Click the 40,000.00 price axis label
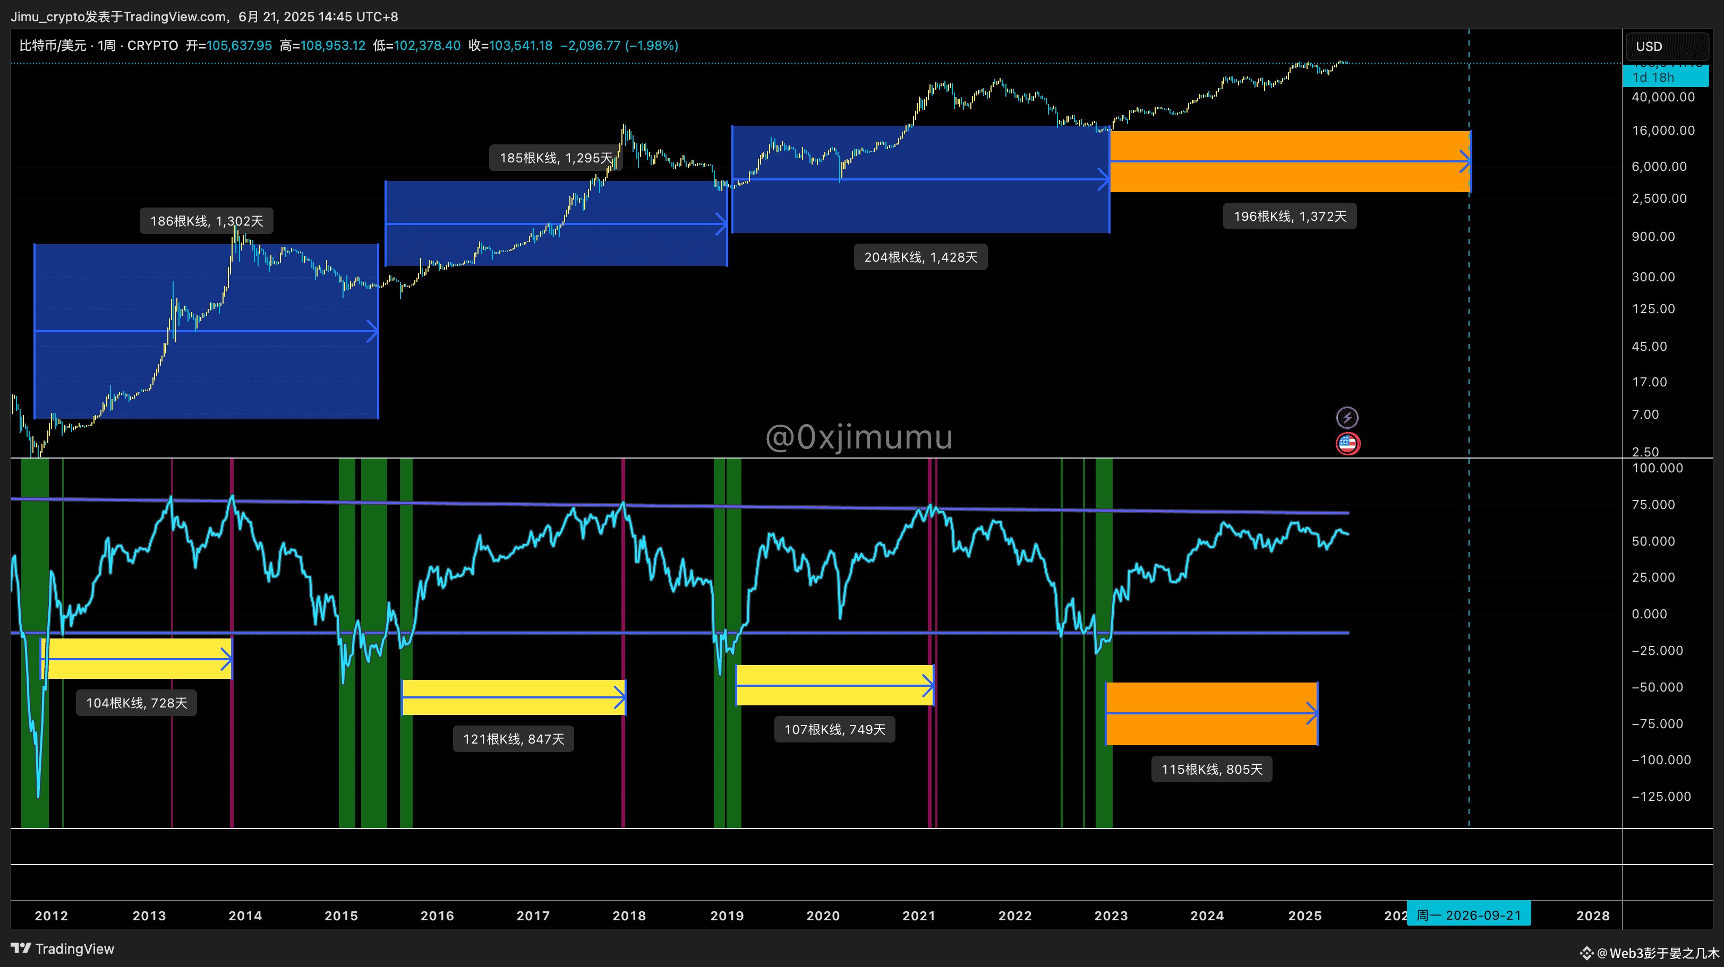Viewport: 1724px width, 967px height. click(1662, 97)
